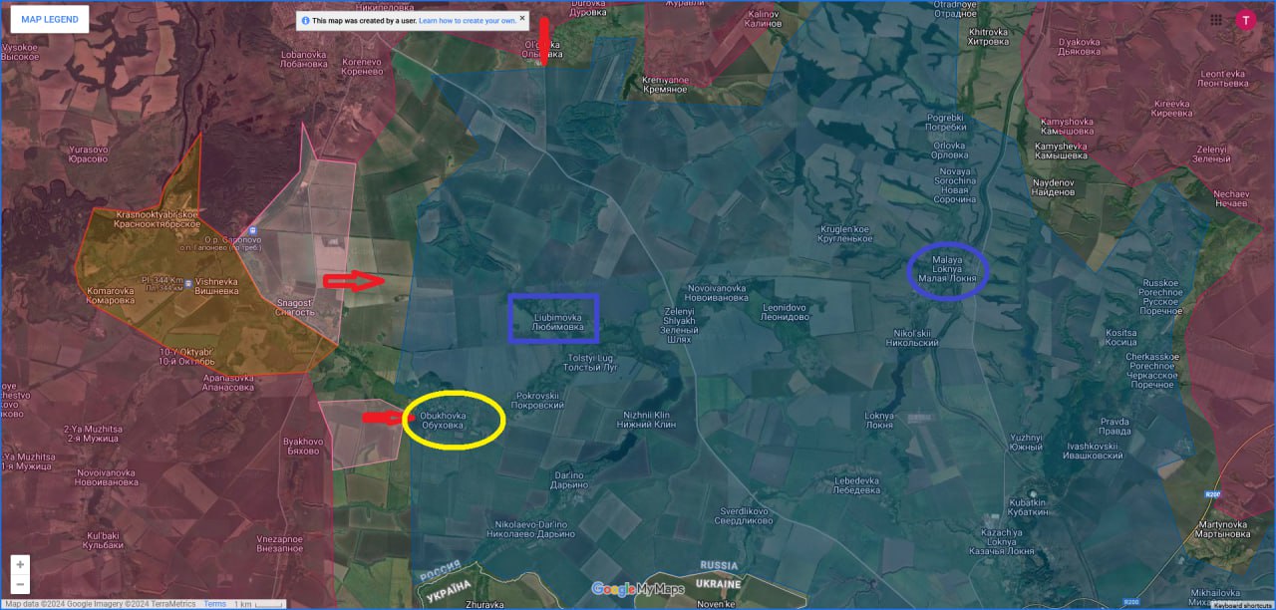Image resolution: width=1276 pixels, height=610 pixels.
Task: Dismiss the user-created map notice
Action: pos(521,18)
